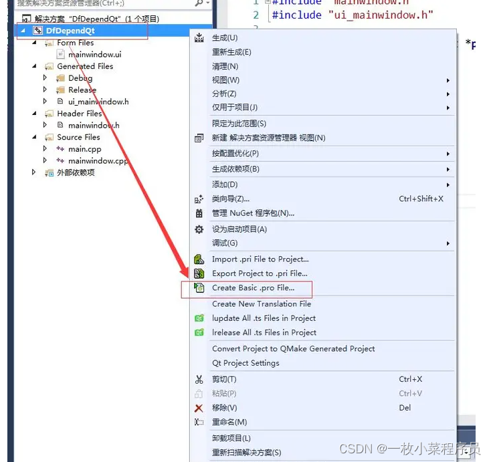Click the new Solution Explorer view icon
The image size is (491, 462).
click(x=199, y=138)
